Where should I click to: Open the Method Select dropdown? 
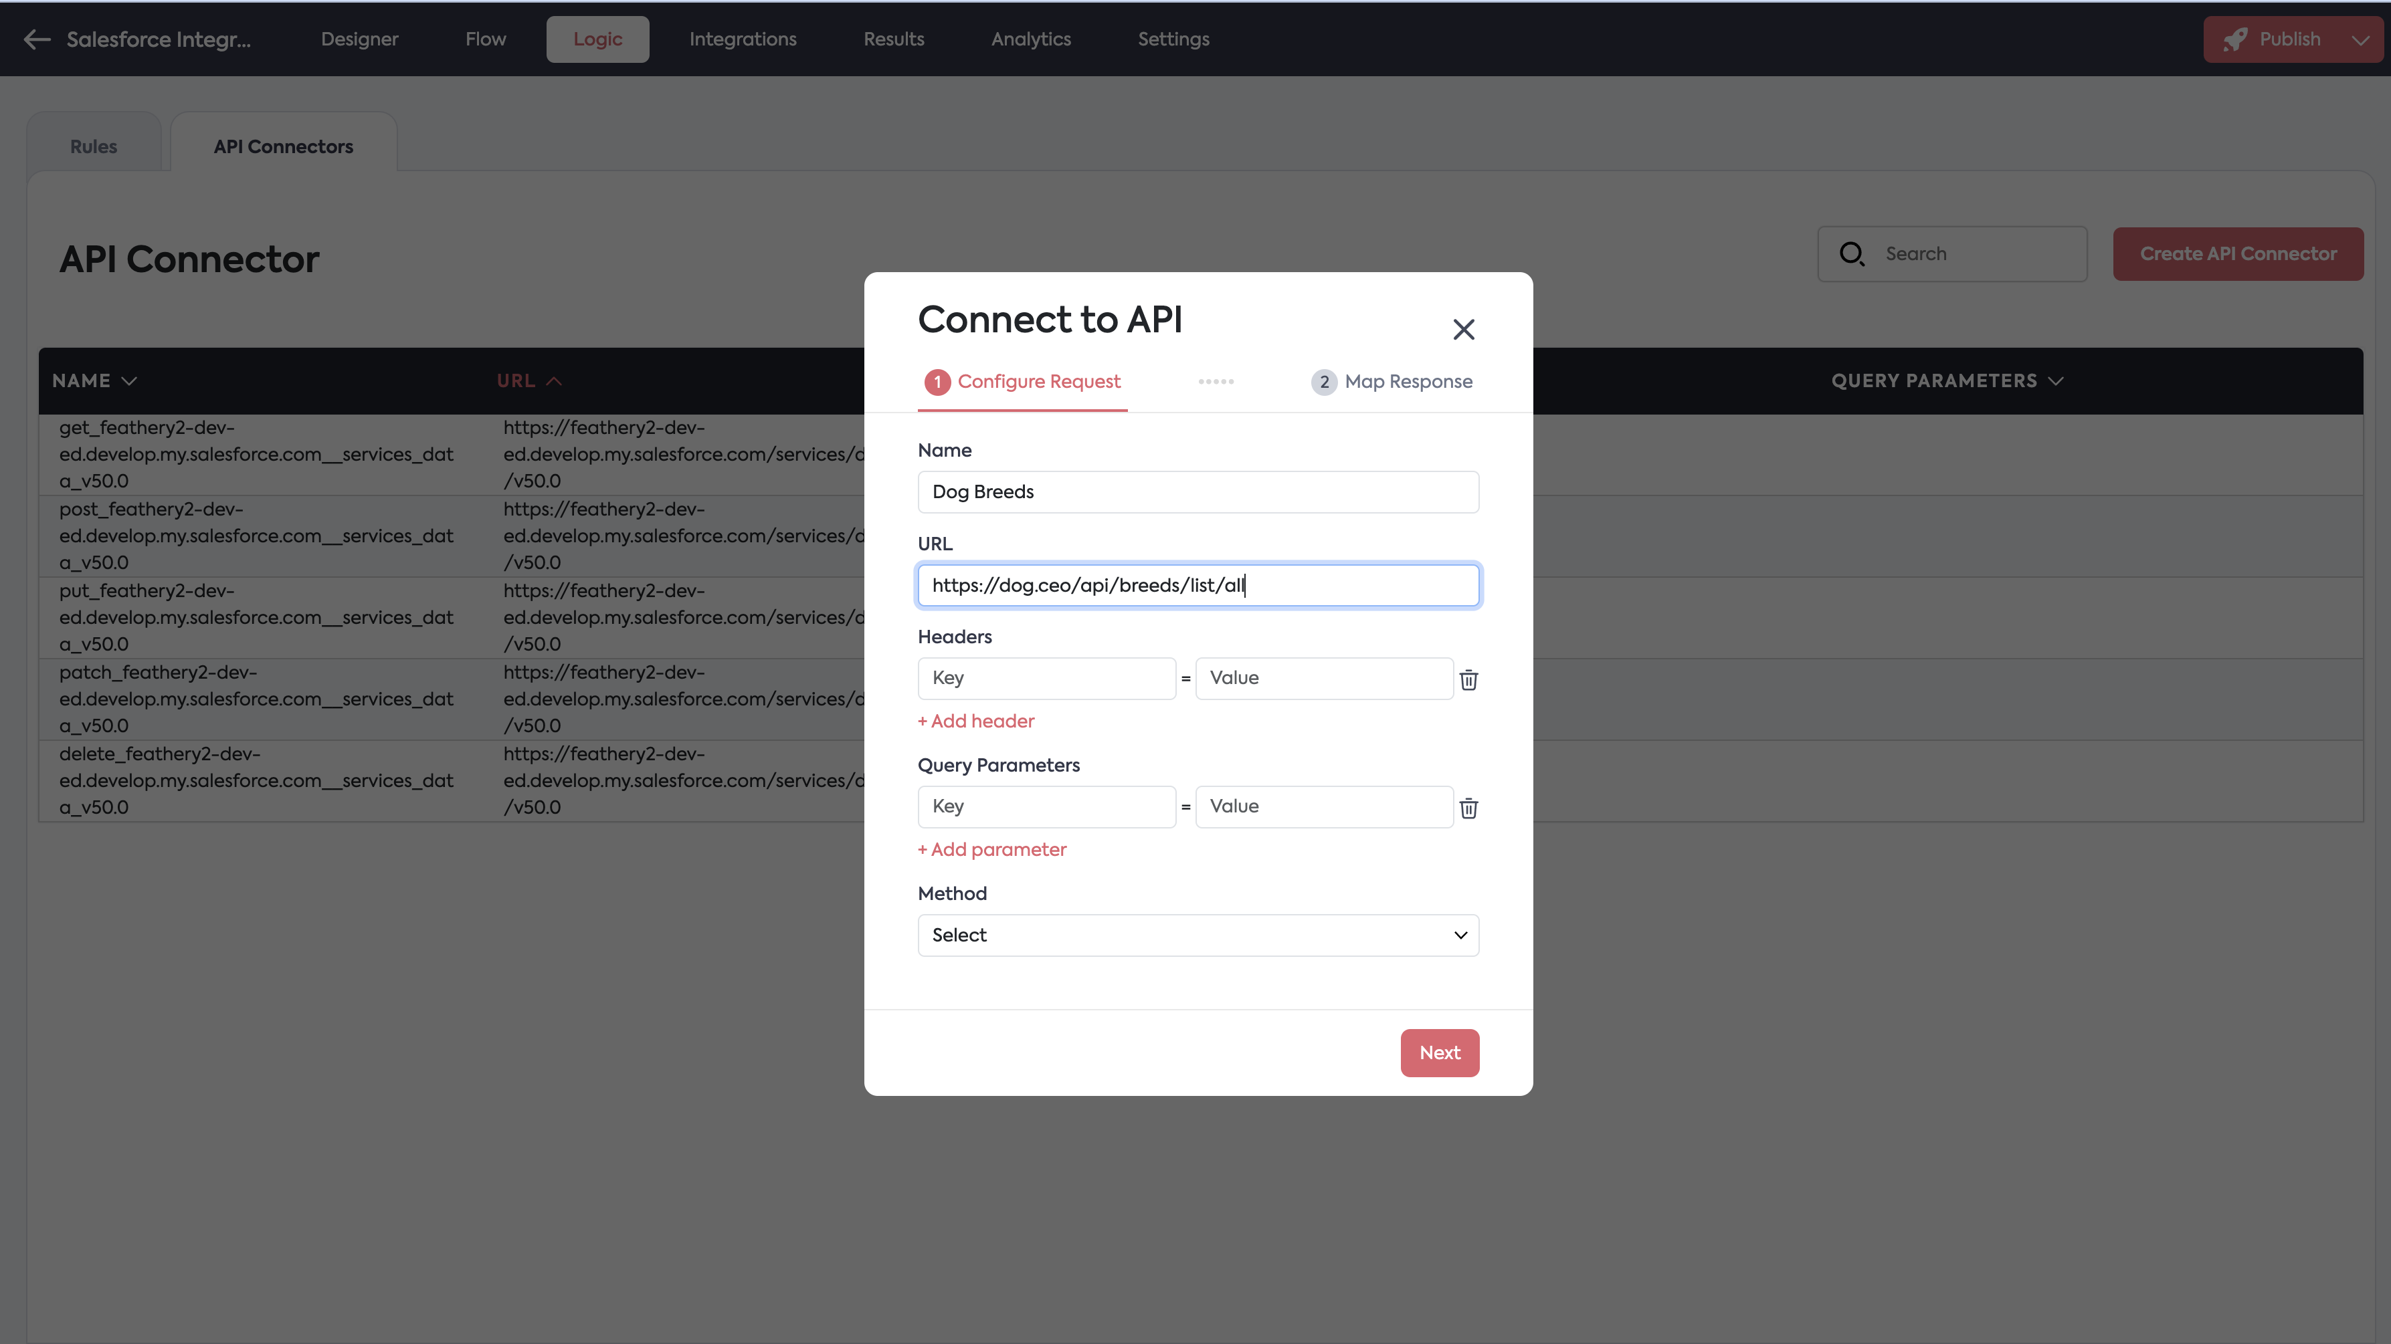(1198, 935)
